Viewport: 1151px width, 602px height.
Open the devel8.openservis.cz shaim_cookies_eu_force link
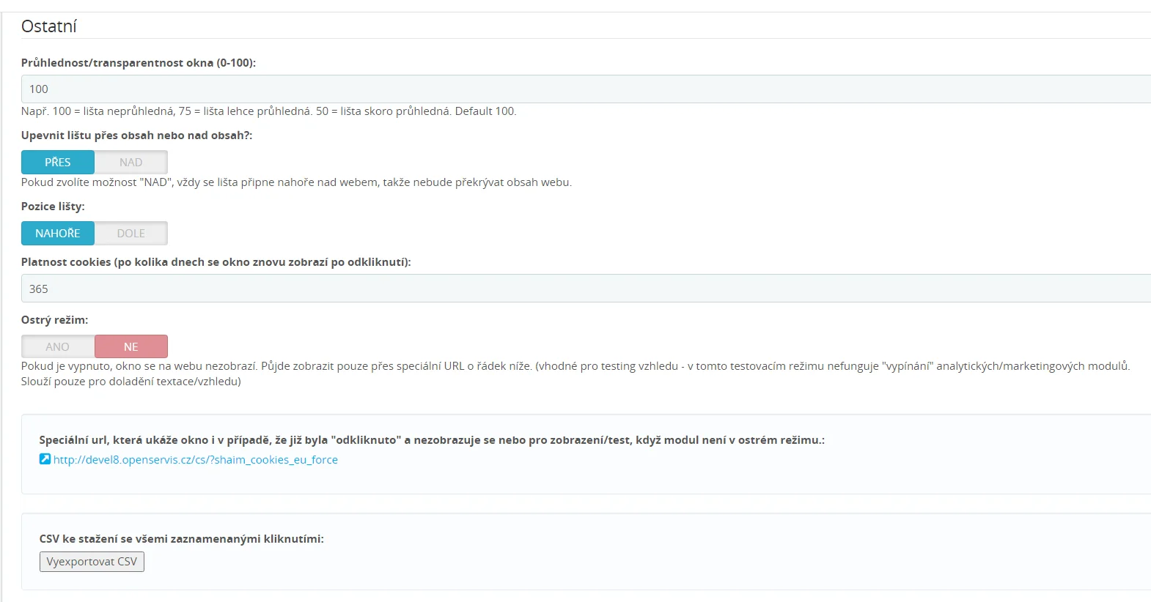[195, 460]
